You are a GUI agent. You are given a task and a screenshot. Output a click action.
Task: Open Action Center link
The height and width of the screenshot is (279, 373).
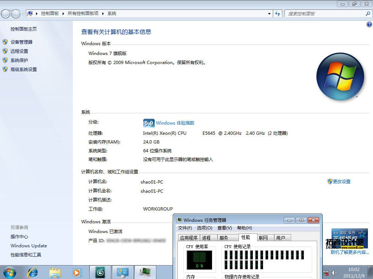[x=19, y=237]
